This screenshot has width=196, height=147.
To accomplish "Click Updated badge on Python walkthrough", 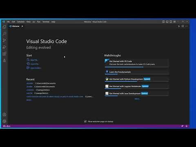I will coord(147,79).
